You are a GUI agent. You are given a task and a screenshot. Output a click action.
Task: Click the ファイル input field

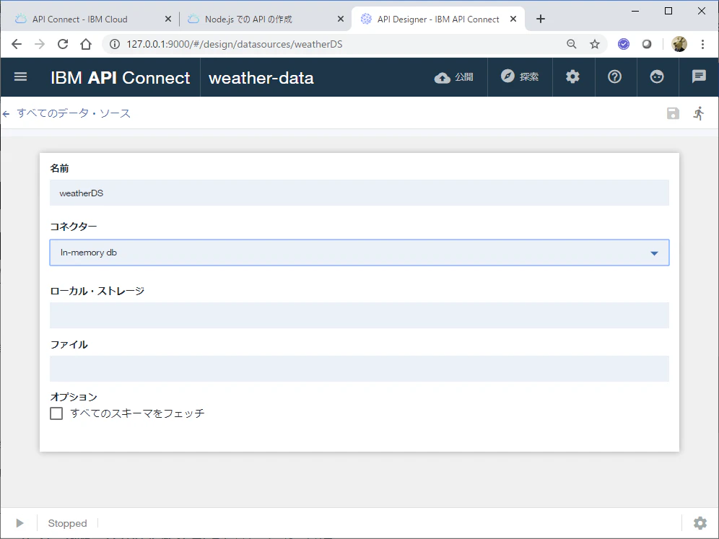359,369
